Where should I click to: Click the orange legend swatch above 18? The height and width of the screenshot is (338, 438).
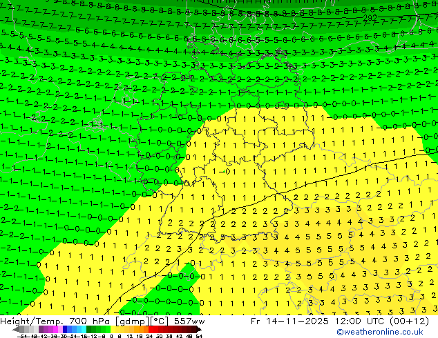141,329
